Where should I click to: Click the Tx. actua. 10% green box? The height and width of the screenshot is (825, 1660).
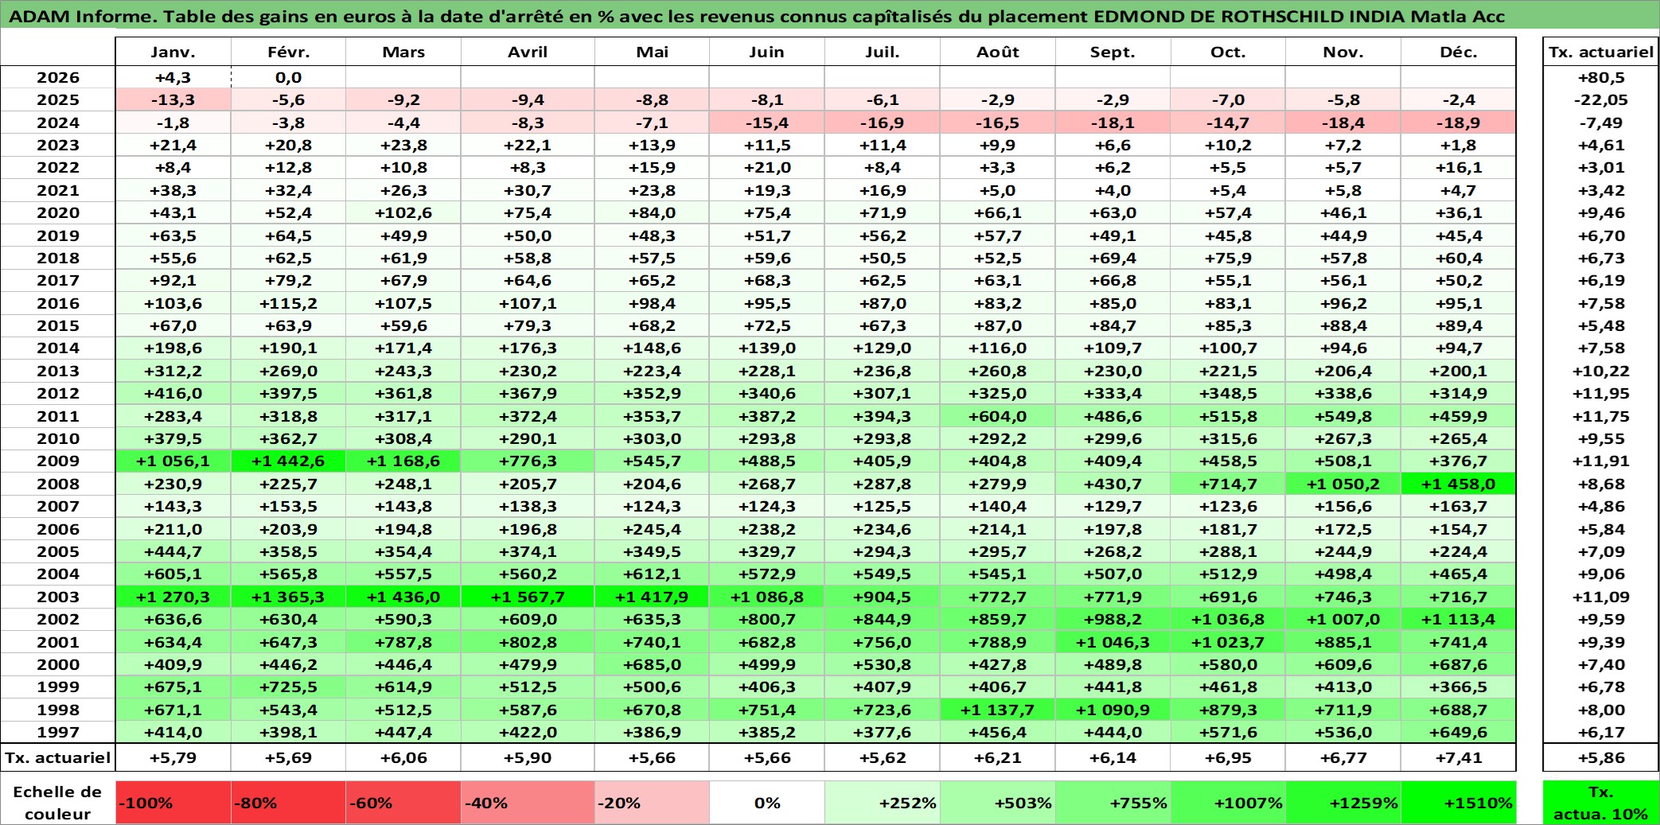click(1601, 803)
